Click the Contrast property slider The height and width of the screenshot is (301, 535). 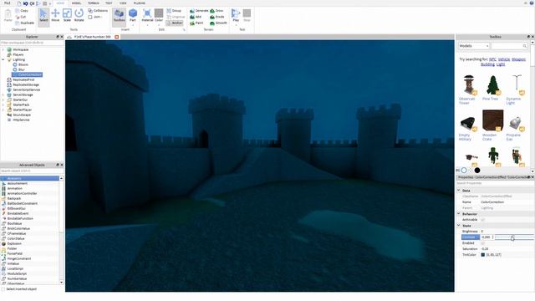tap(514, 237)
